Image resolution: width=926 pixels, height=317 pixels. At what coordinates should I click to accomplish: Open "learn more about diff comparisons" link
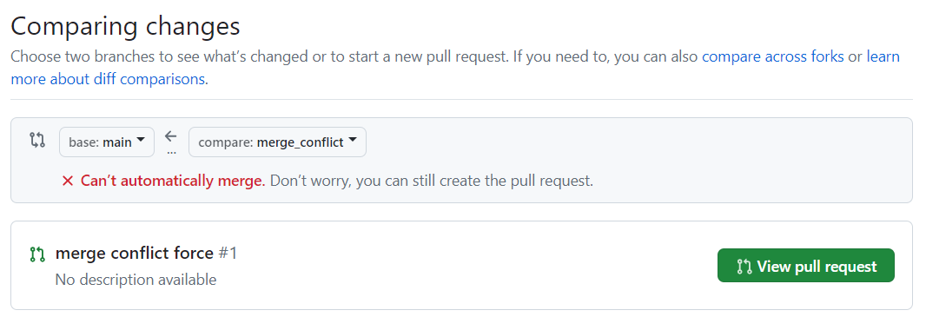(454, 69)
